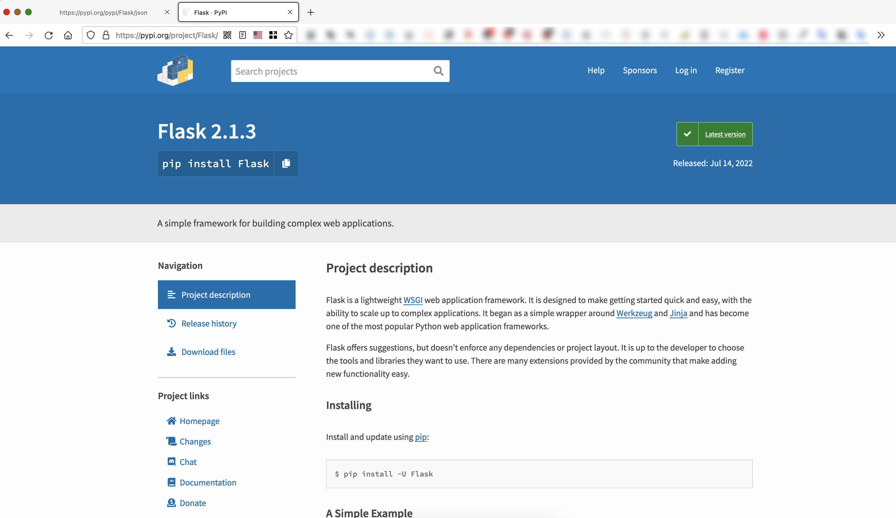Open the QR code icon in the address bar

(227, 35)
